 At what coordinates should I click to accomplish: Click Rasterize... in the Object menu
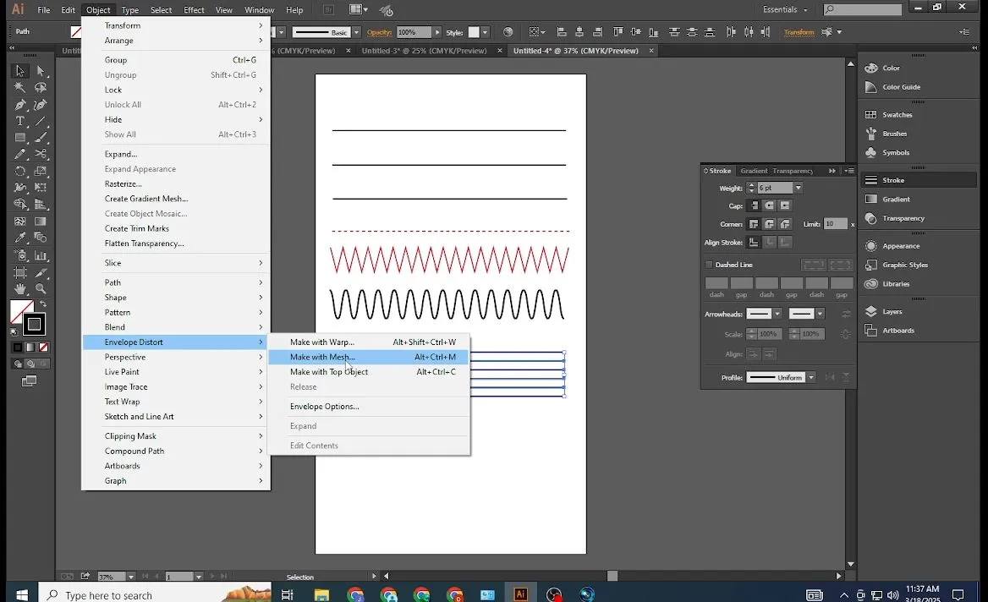(177, 183)
